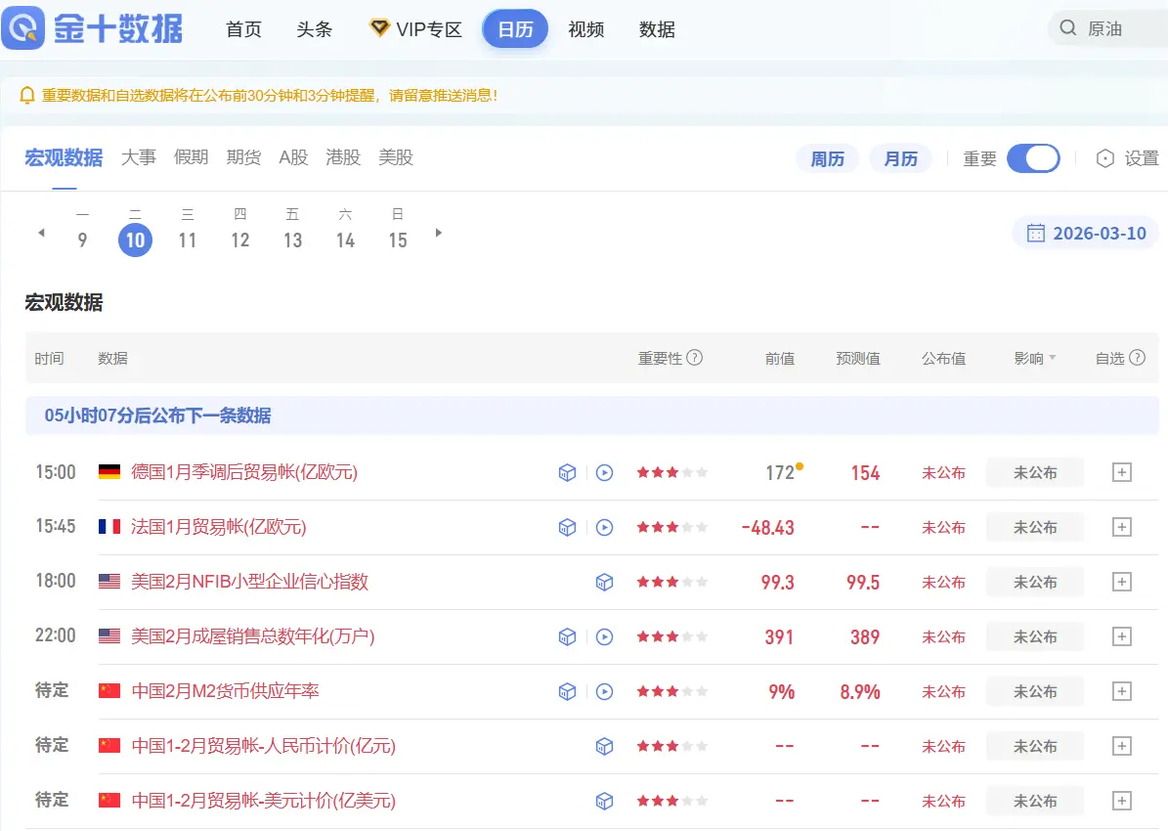Open 中国2月M2货币供应年率 data link
The height and width of the screenshot is (831, 1168).
point(225,692)
